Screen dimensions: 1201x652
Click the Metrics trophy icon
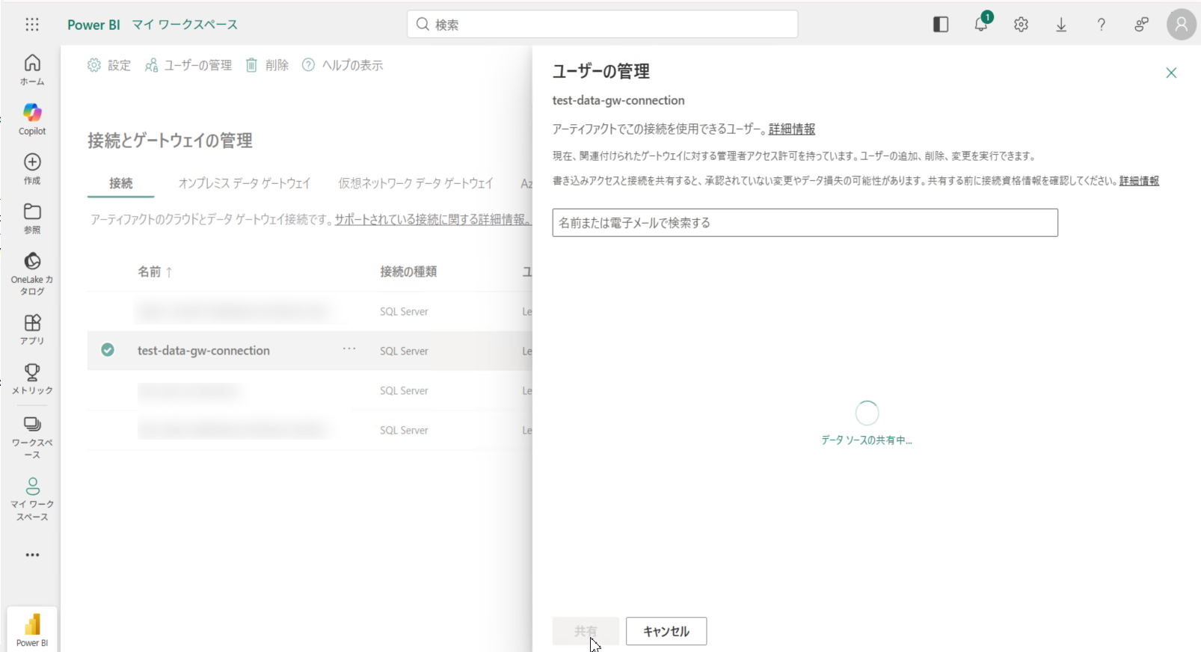(32, 378)
